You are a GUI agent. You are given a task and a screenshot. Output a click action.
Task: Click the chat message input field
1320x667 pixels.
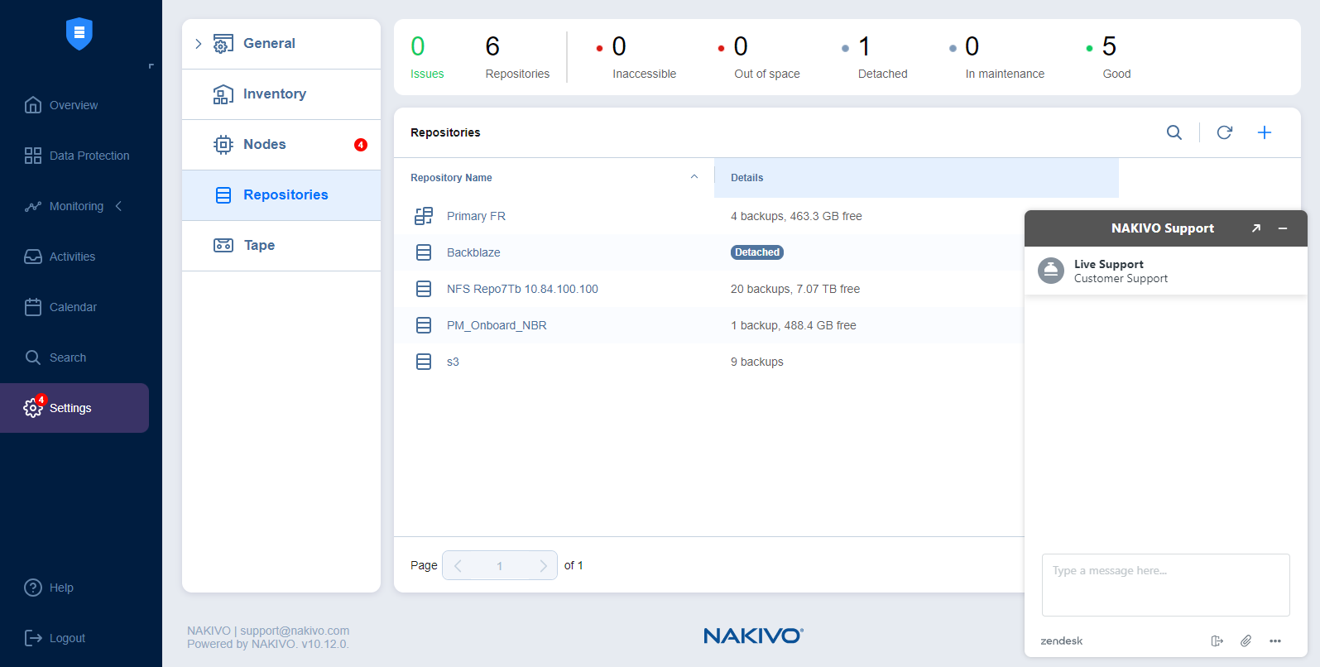[1164, 584]
